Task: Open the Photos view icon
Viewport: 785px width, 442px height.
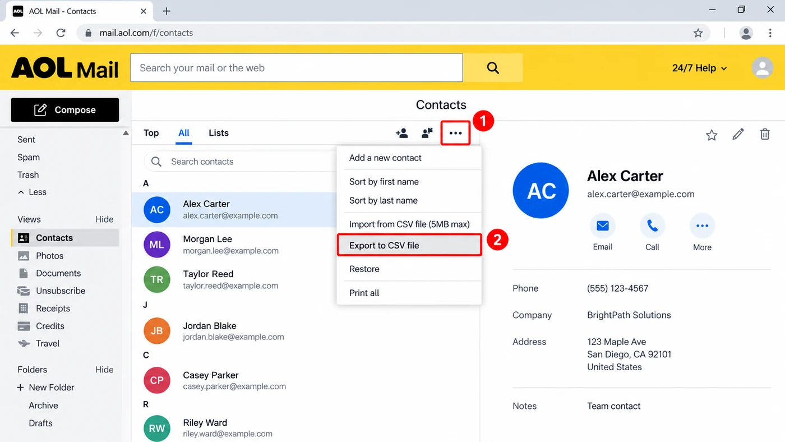Action: coord(24,256)
